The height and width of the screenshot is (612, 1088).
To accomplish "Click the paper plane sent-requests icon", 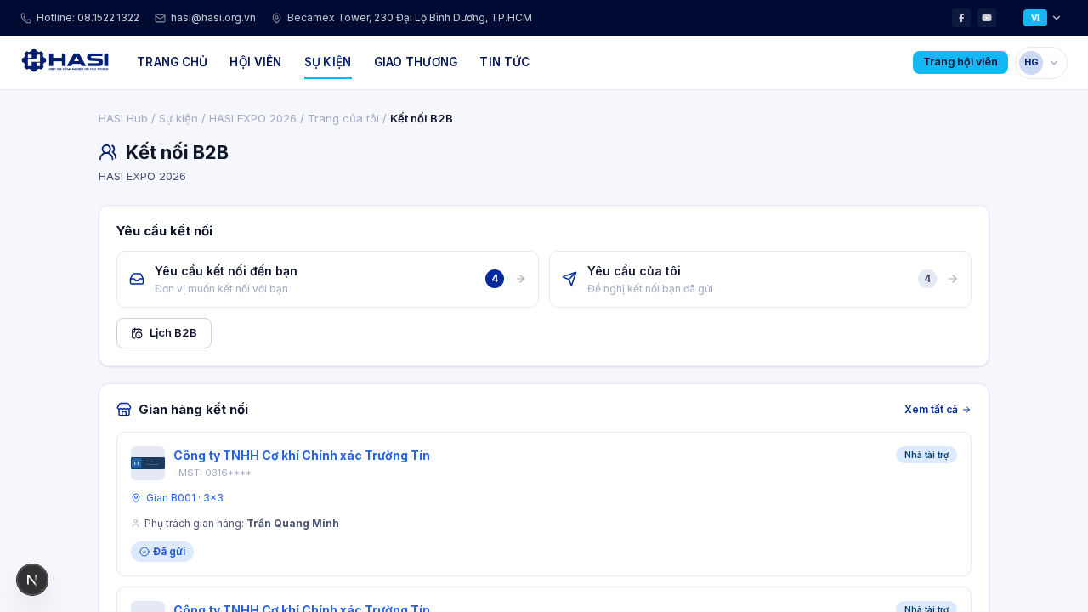I will click(x=569, y=279).
